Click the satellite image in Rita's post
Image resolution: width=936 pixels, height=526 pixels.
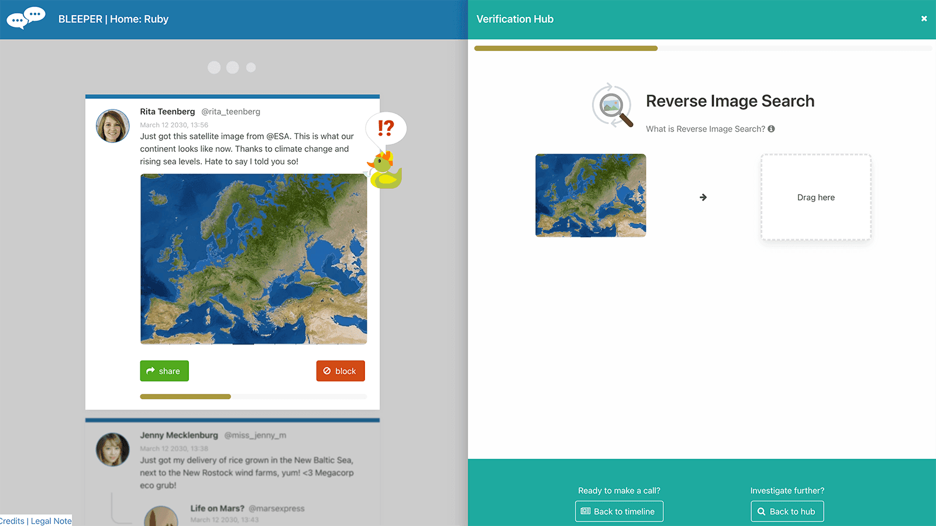[x=253, y=259]
